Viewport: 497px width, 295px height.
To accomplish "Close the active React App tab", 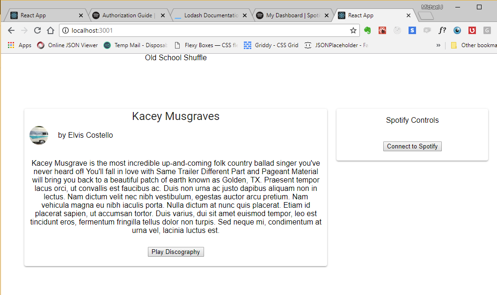I will tap(409, 15).
